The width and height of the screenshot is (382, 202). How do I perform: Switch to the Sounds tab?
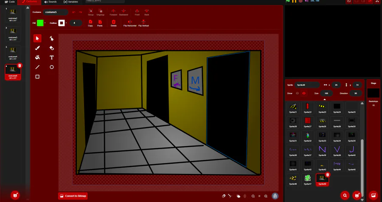[51, 2]
